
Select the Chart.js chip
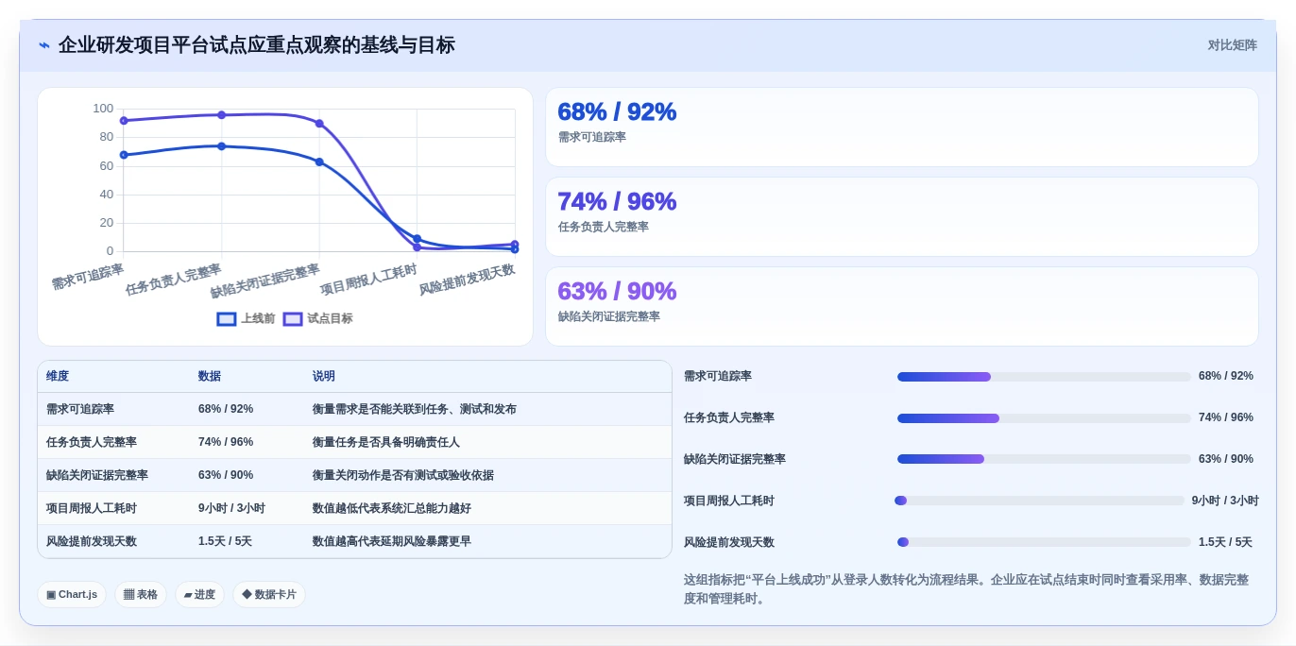(72, 595)
